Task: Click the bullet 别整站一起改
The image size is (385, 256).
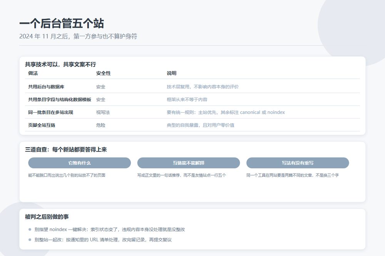Action: (x=103, y=239)
